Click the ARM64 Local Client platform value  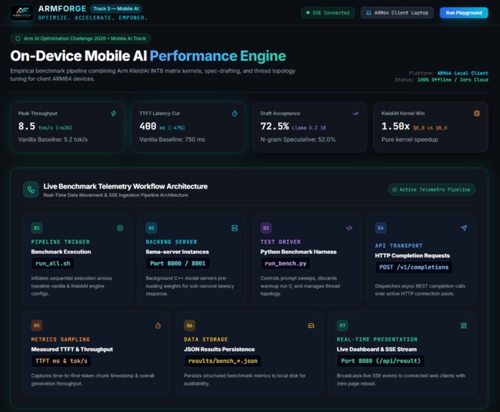463,73
